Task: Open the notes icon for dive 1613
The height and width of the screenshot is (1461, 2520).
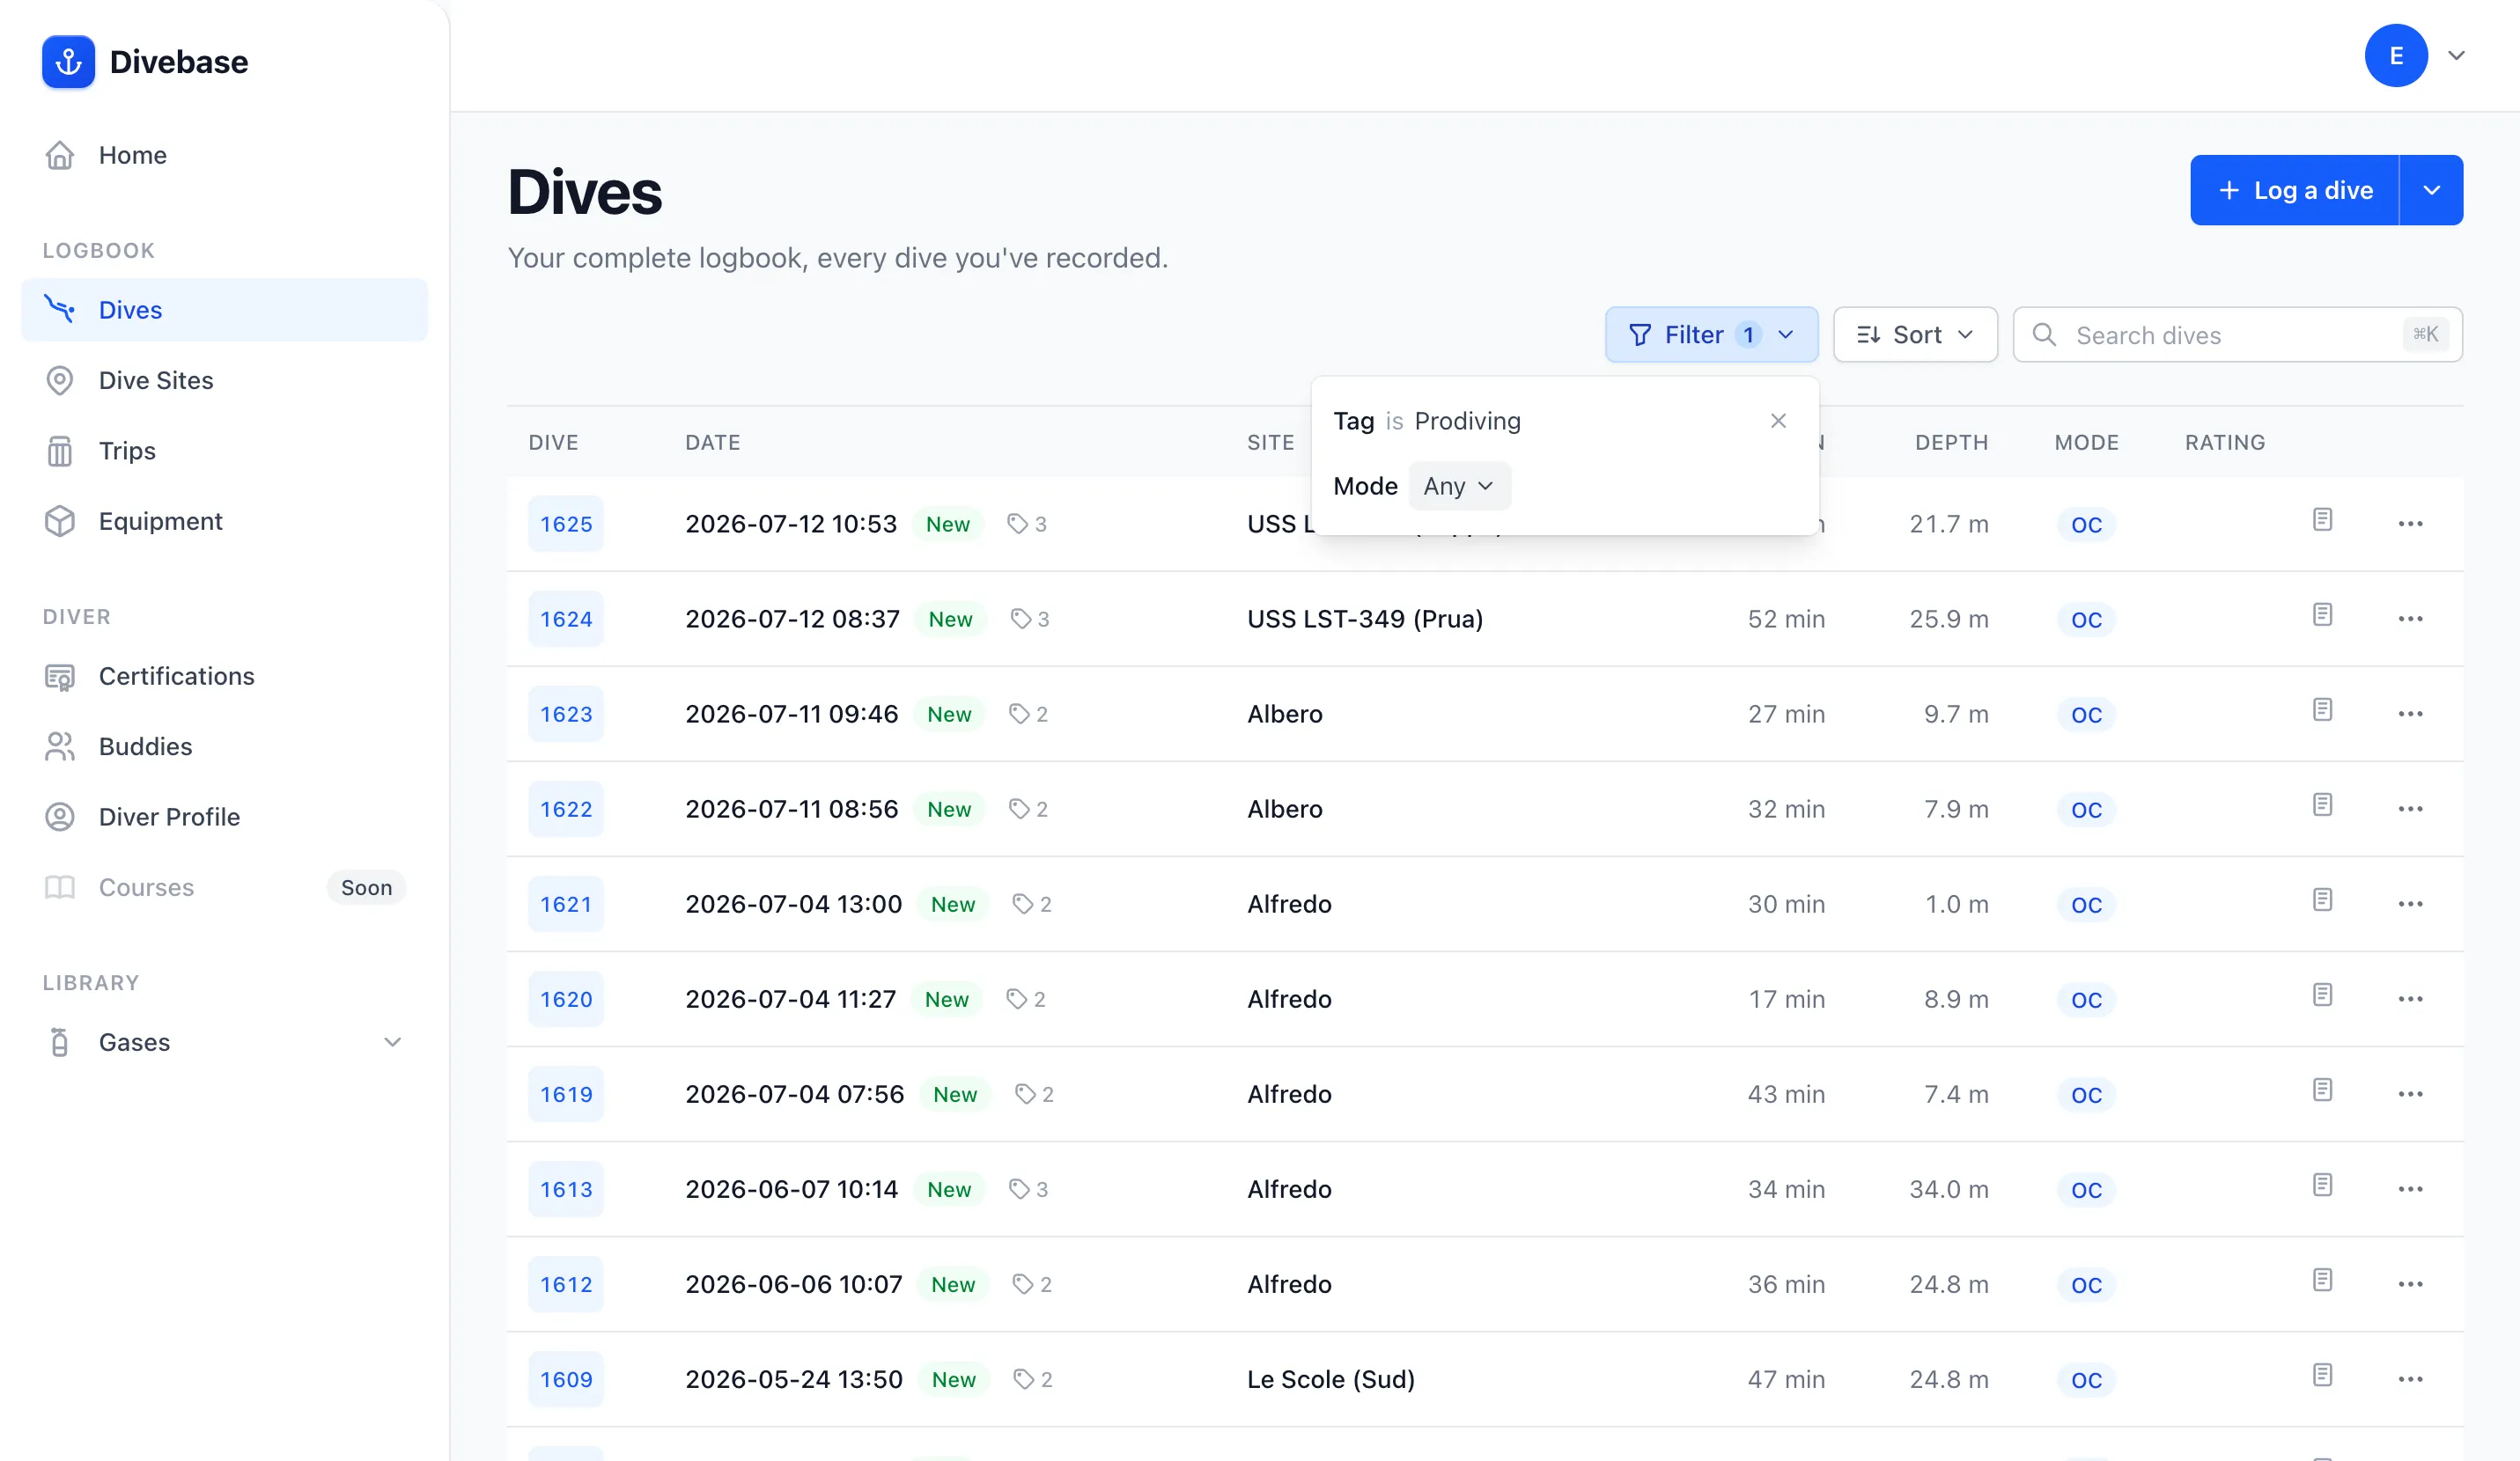Action: (2322, 1184)
